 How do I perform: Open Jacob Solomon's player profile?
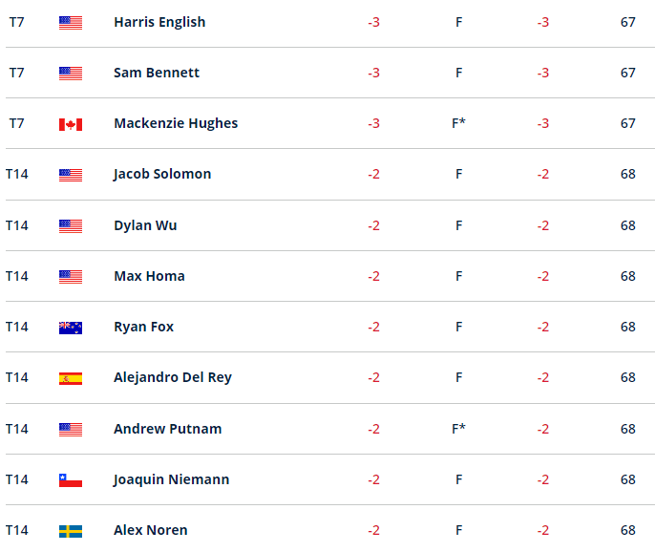pos(162,174)
